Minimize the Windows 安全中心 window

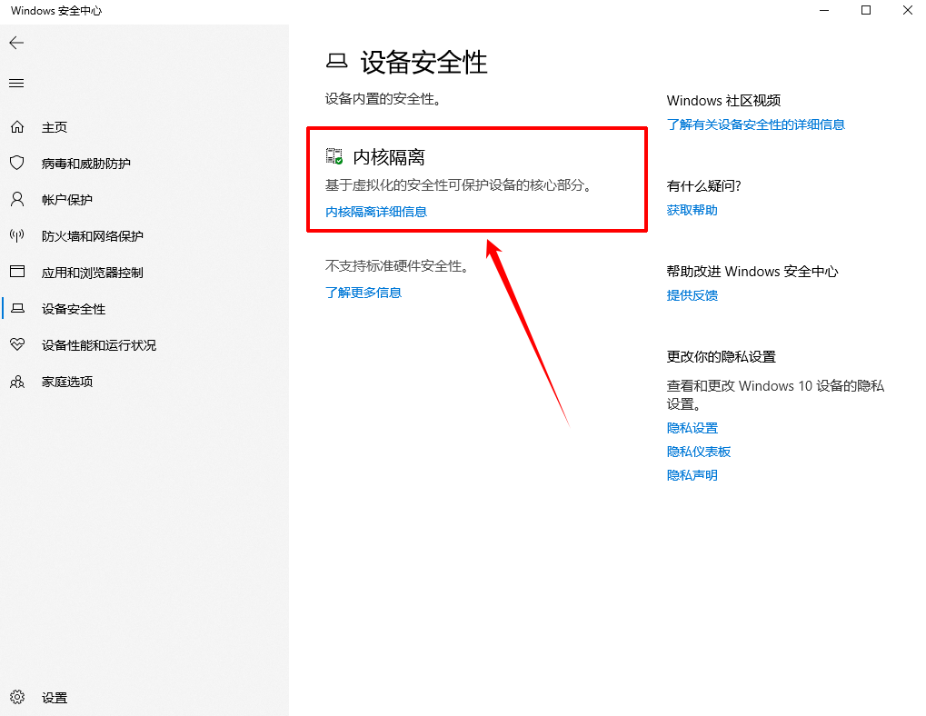tap(824, 11)
